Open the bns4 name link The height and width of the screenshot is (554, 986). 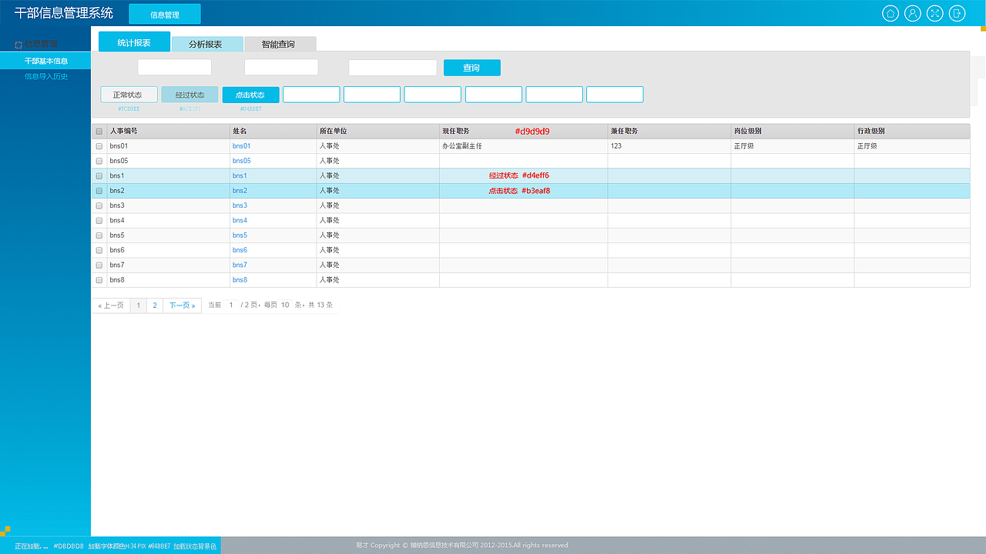point(240,221)
